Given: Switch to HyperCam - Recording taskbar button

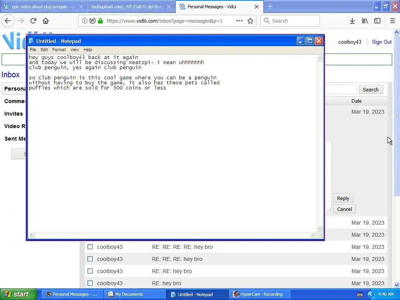Looking at the screenshot, I should coord(259,294).
